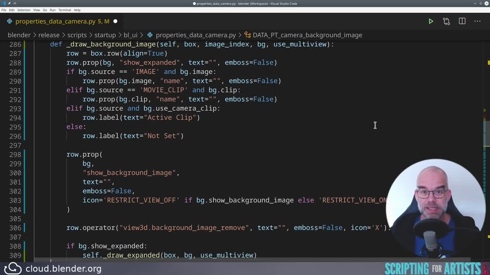Open the File menu
Image resolution: width=490 pixels, height=275 pixels.
pos(3,10)
